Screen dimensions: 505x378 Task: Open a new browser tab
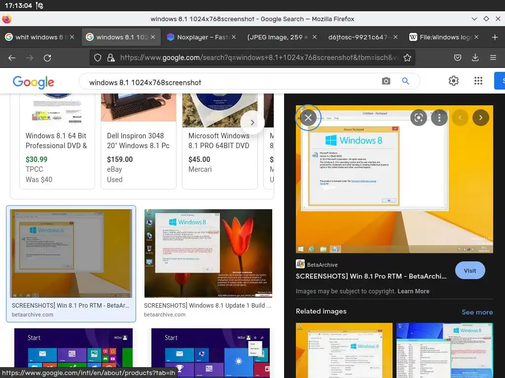pos(495,37)
